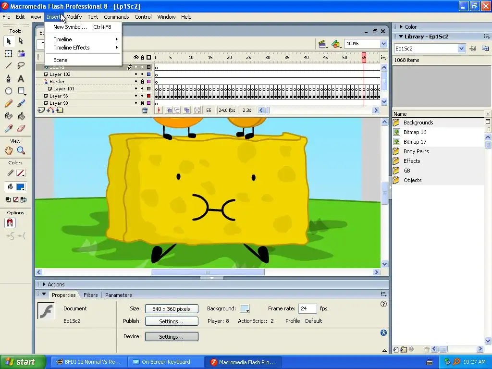Viewport: 492px width, 369px height.
Task: Open Timeline submenu in Insert menu
Action: (83, 39)
